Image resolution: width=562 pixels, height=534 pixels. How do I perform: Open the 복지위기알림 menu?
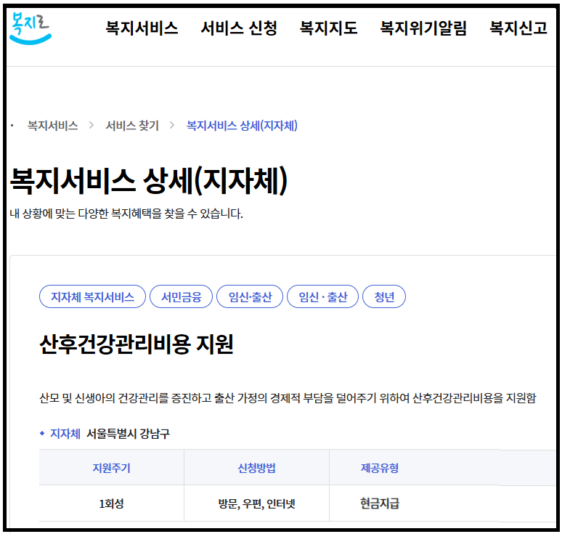[x=423, y=28]
